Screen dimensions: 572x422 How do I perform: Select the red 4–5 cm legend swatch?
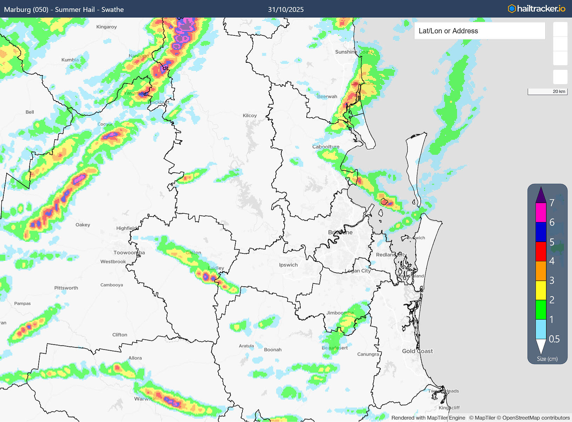coord(541,252)
